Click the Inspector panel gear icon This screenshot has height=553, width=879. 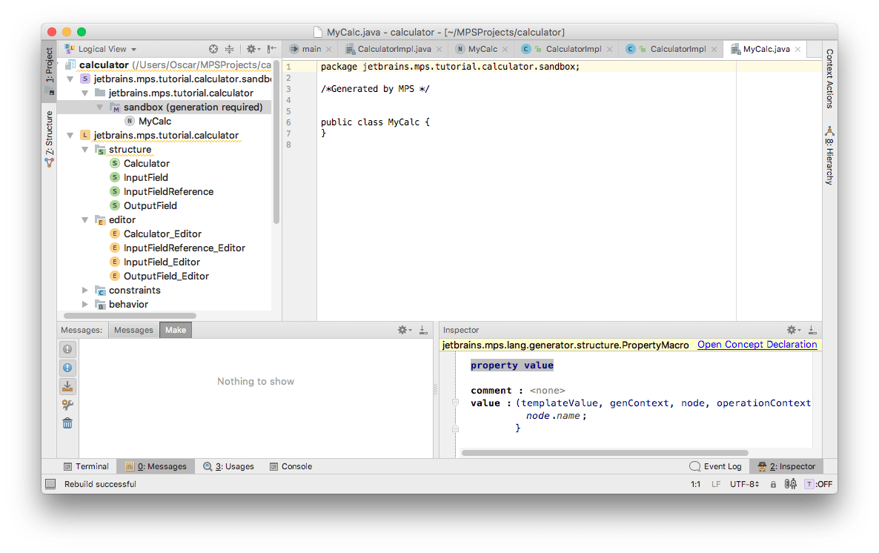(x=792, y=330)
